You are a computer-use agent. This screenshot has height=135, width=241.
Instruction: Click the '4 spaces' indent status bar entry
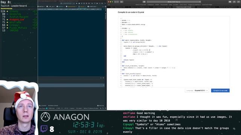pos(72,108)
